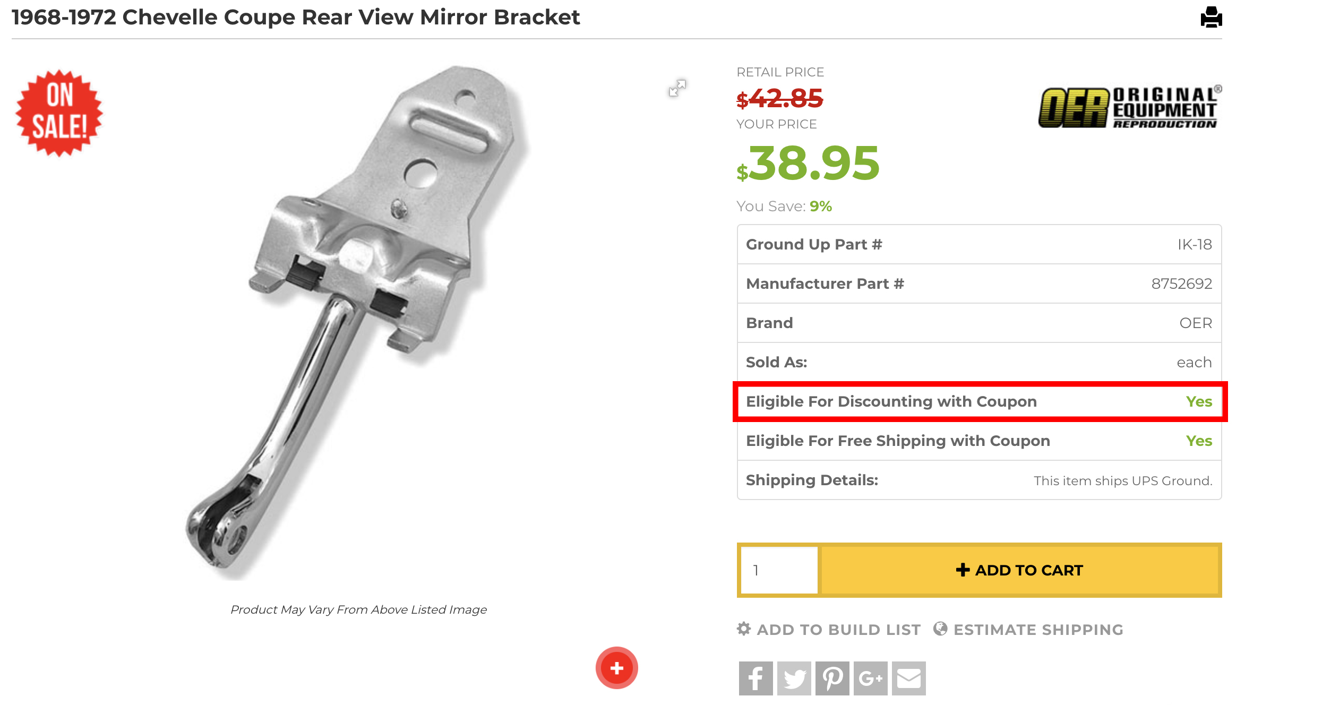Screen dimensions: 1322x705
Task: Click the On Sale badge
Action: point(59,113)
